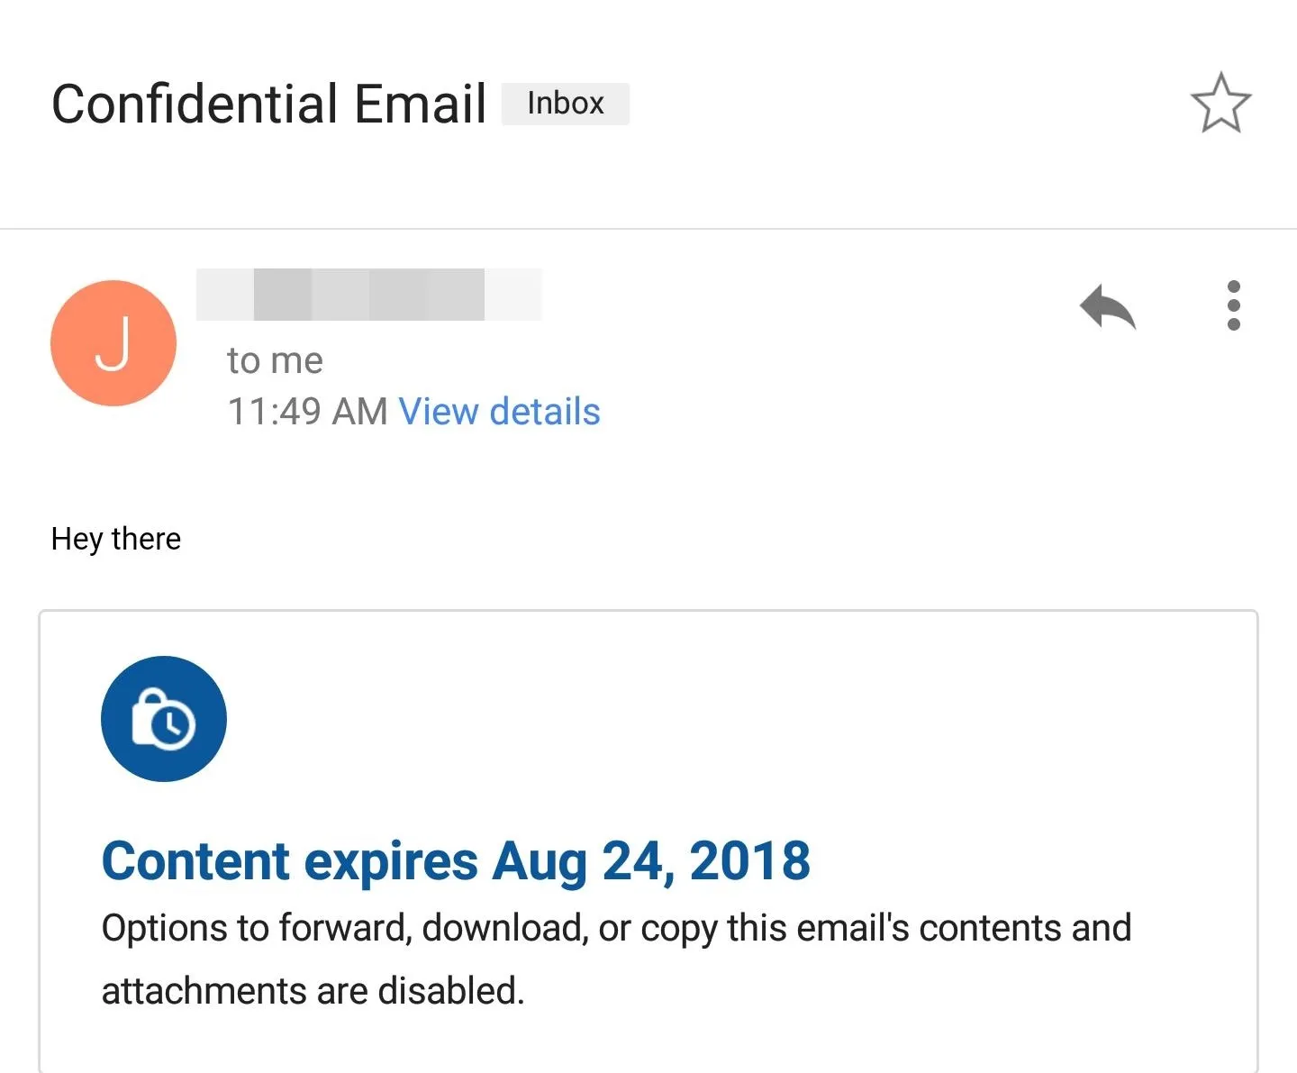Tap the blue lock-and-clock confidential icon
The image size is (1297, 1073).
click(164, 719)
